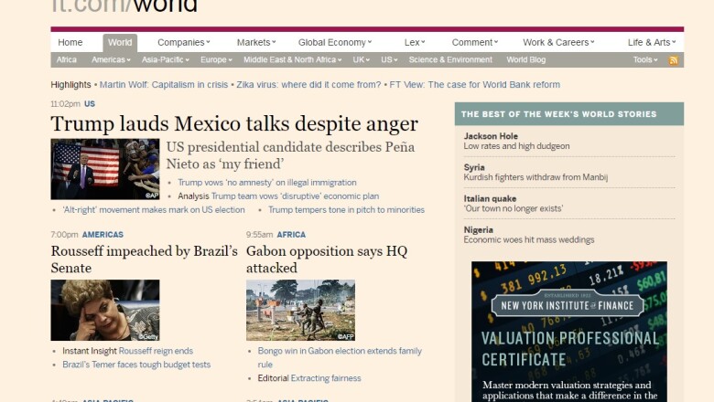The width and height of the screenshot is (714, 402).
Task: Expand the Companies menu
Action: [183, 42]
